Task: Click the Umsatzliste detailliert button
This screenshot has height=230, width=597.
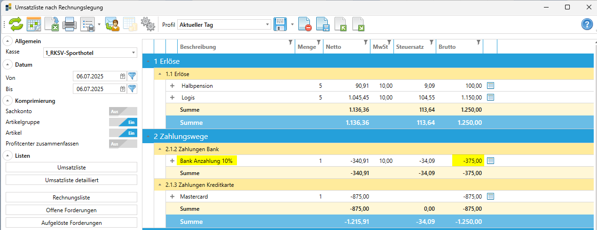Action: (x=71, y=180)
